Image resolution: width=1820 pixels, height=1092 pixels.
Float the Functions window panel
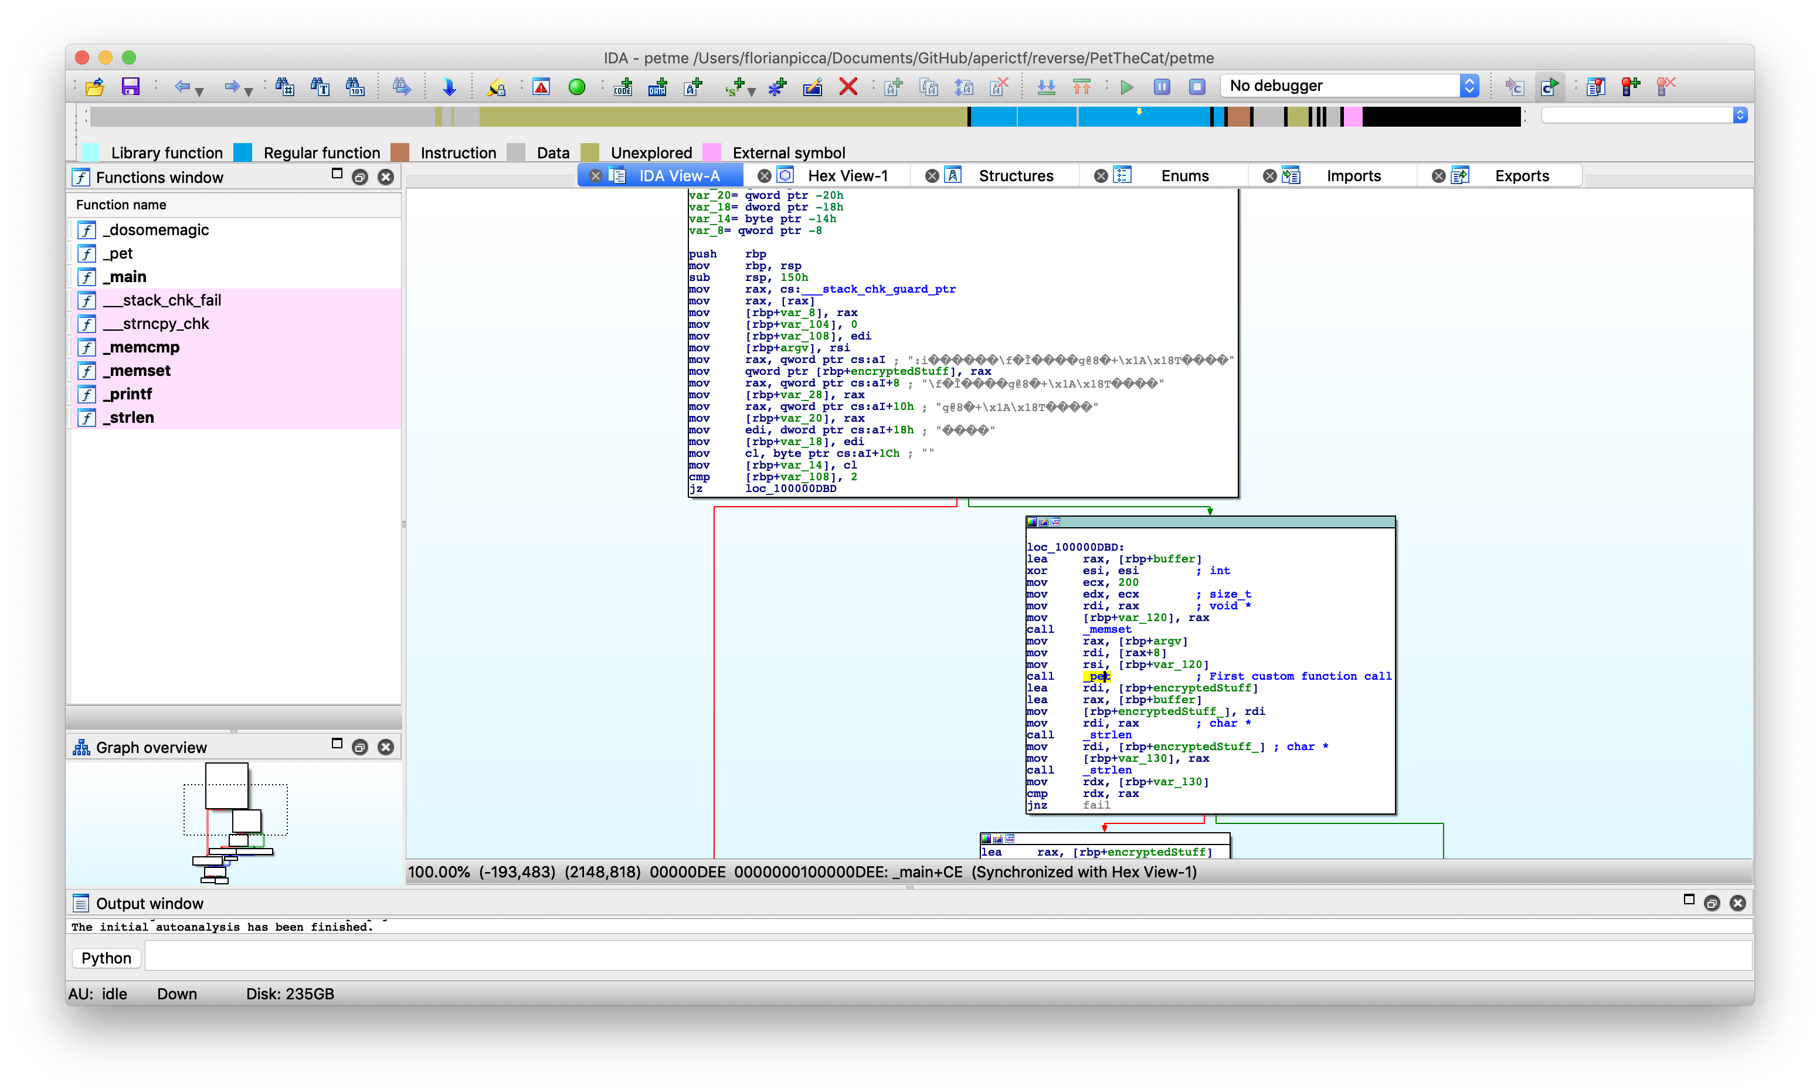(x=360, y=177)
